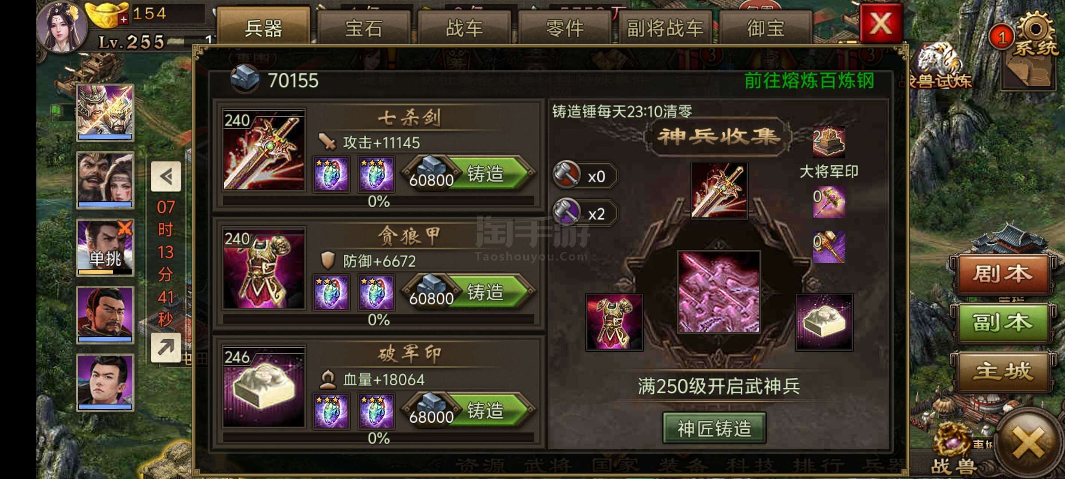Click the 神匠铸造 button
Image resolution: width=1065 pixels, height=479 pixels.
714,428
